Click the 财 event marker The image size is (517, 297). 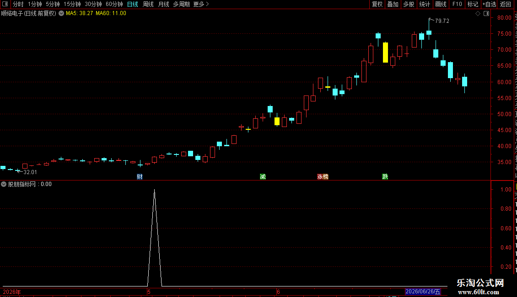[x=140, y=177]
